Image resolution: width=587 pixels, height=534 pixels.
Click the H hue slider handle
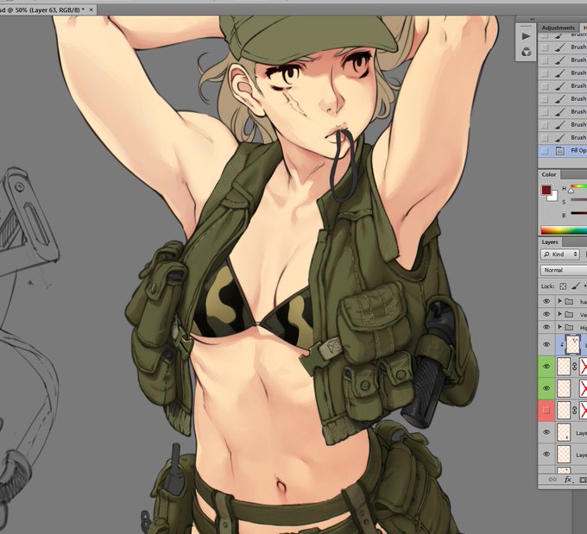click(x=571, y=191)
